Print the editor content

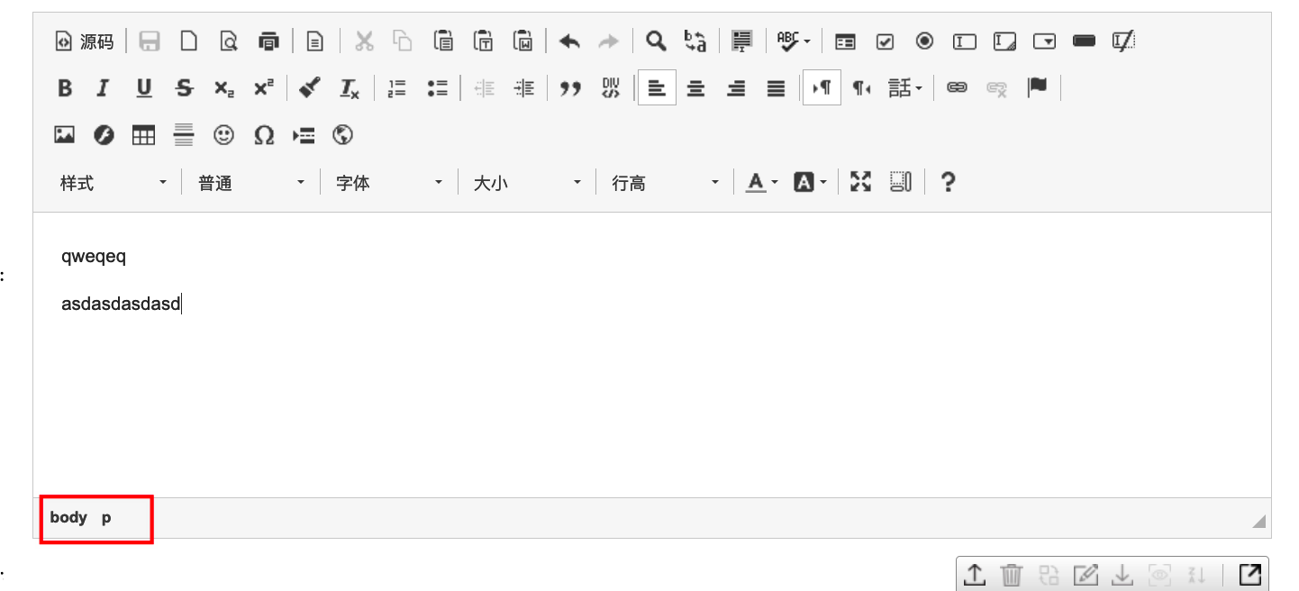point(268,41)
